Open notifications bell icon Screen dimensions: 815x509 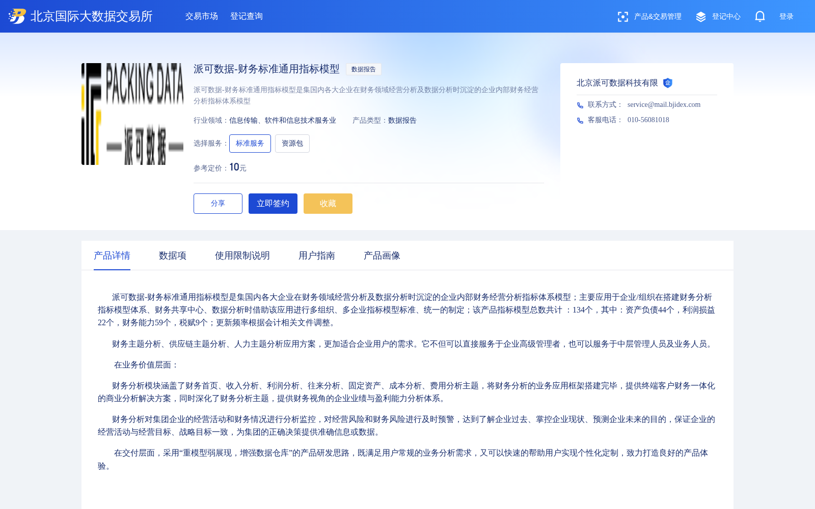pos(760,16)
